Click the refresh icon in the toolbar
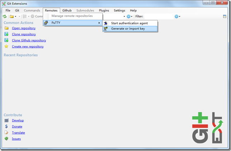The image size is (231, 151). point(5,17)
